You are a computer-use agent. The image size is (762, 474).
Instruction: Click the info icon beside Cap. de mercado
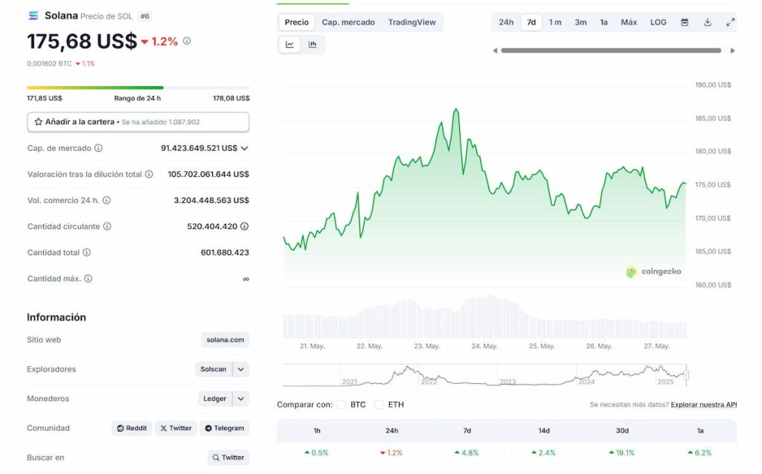click(98, 148)
